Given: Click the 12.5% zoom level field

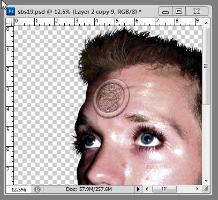Looking at the screenshot, I should click(19, 189).
